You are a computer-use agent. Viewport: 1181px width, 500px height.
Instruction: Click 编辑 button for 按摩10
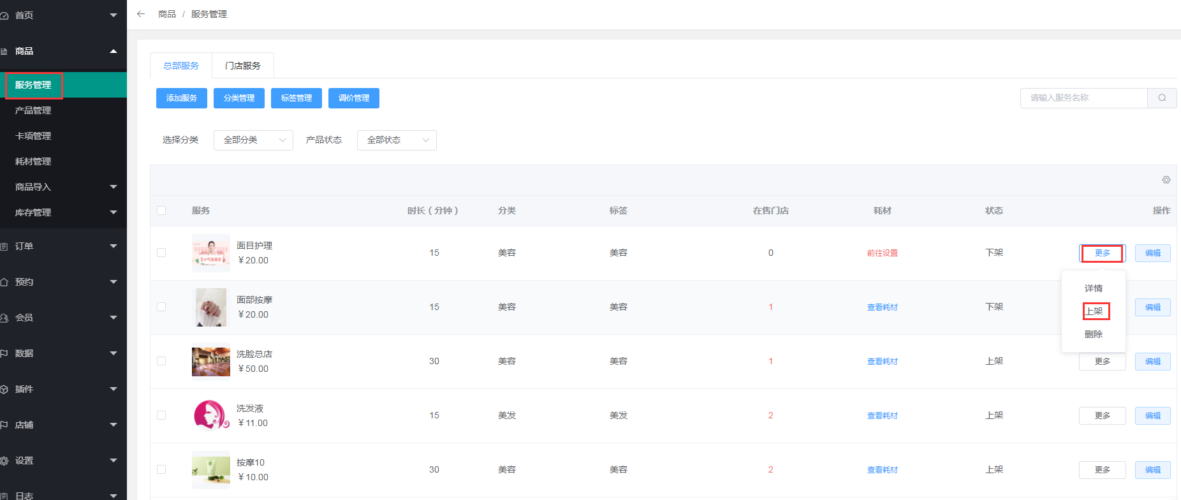pos(1153,470)
